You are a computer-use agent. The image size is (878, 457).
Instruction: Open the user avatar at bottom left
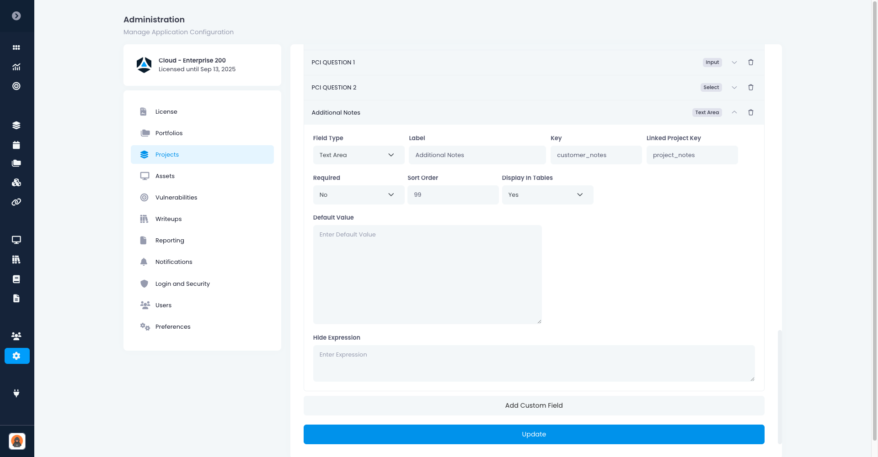coord(17,441)
